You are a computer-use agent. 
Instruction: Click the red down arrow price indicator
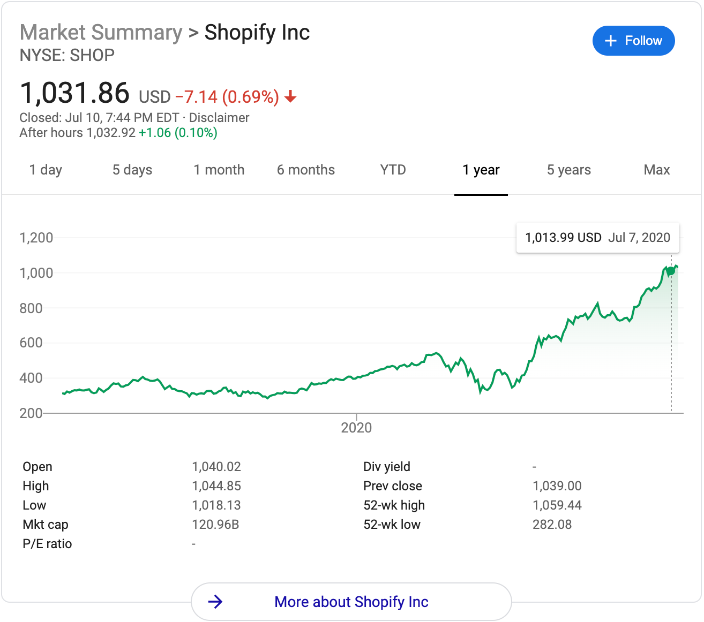click(290, 96)
